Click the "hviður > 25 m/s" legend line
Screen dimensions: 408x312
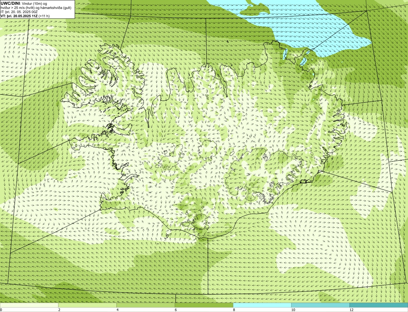(36, 8)
